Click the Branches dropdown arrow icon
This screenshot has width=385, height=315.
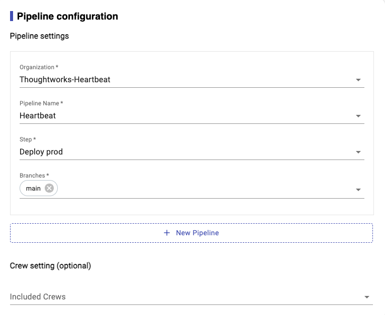[358, 190]
